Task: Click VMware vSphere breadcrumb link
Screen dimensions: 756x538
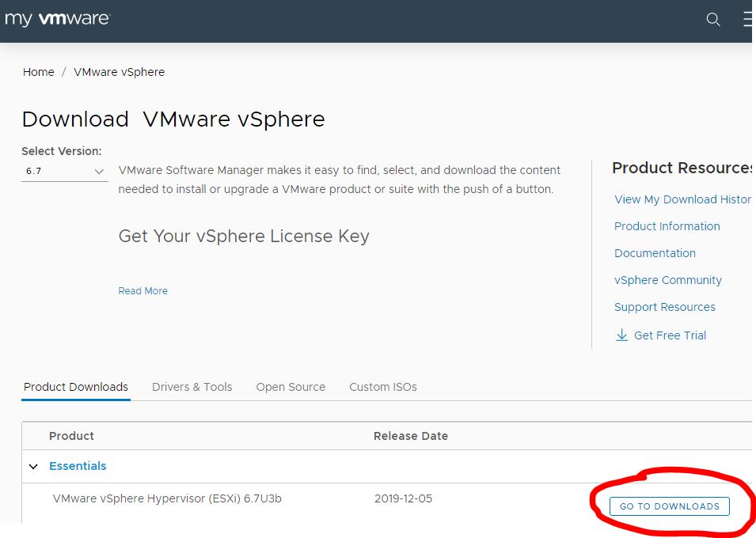Action: tap(119, 72)
